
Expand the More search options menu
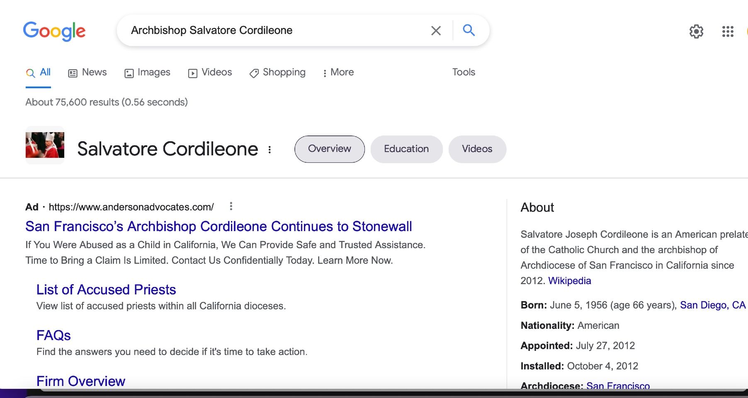(338, 72)
